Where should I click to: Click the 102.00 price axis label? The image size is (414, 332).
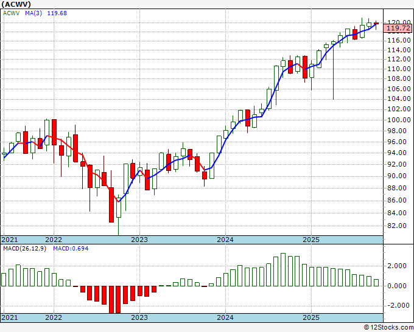(x=399, y=109)
